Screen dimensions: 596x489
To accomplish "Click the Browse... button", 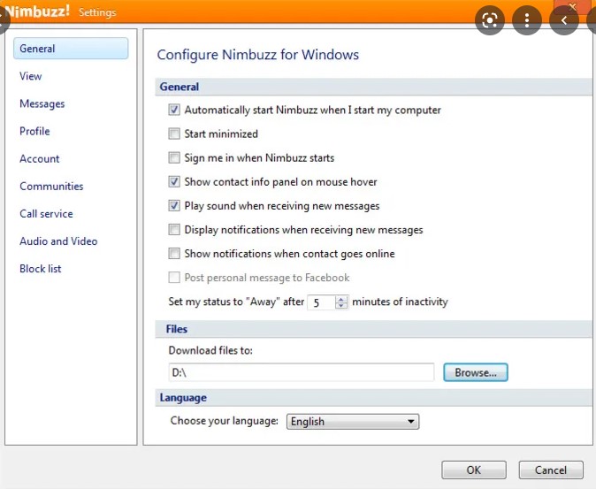I will (x=476, y=372).
